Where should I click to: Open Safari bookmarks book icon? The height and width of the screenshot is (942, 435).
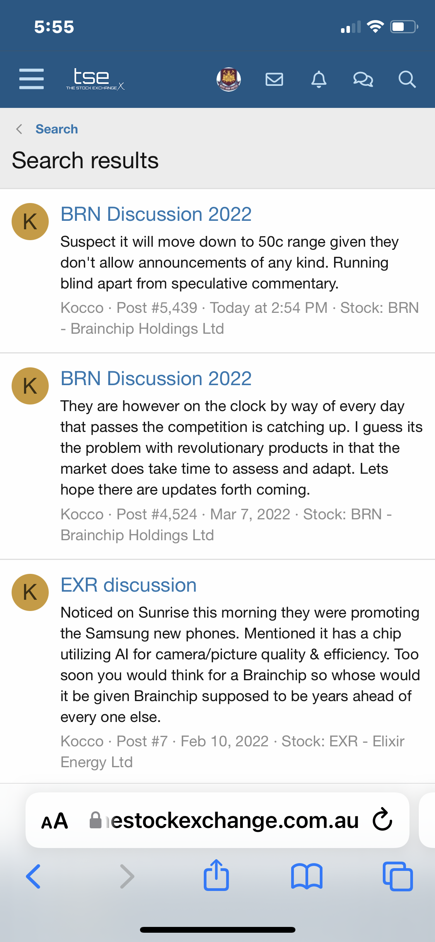click(307, 876)
